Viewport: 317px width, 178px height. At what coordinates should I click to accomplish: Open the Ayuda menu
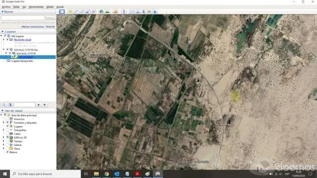click(60, 7)
